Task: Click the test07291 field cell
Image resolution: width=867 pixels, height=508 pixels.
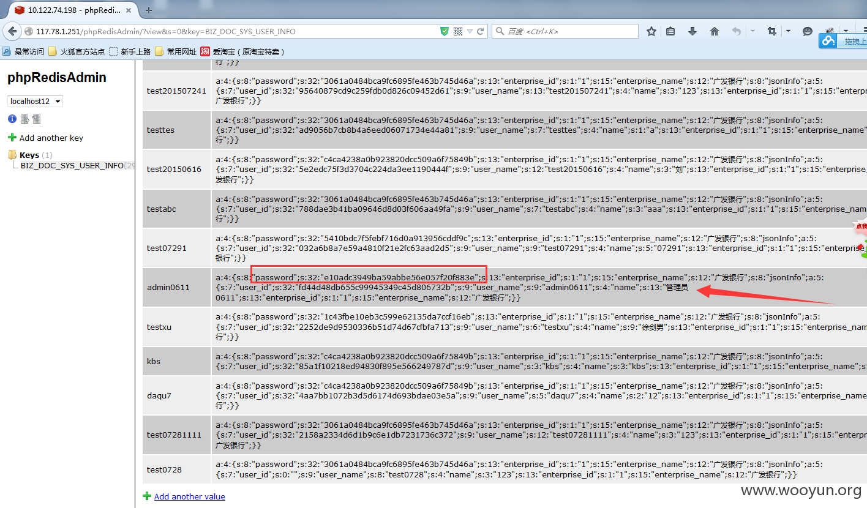Action: click(x=176, y=248)
